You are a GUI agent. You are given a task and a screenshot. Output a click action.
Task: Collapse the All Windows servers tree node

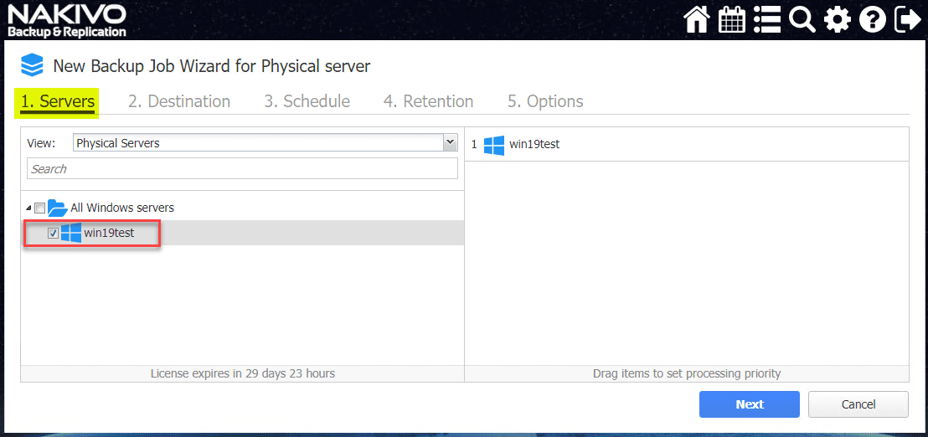pyautogui.click(x=29, y=208)
